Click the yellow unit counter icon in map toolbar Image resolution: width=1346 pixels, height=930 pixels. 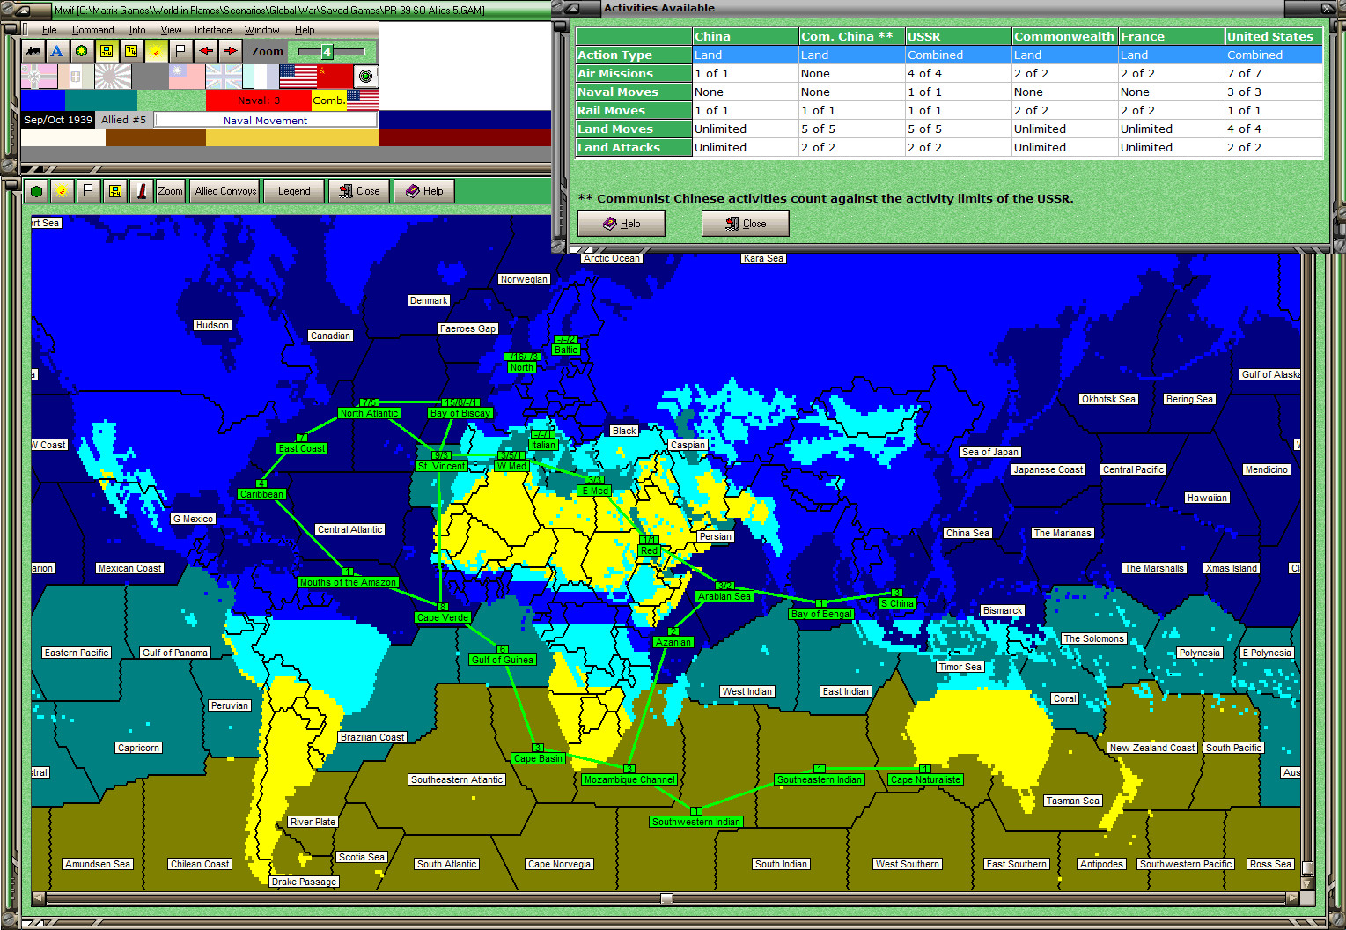click(115, 191)
